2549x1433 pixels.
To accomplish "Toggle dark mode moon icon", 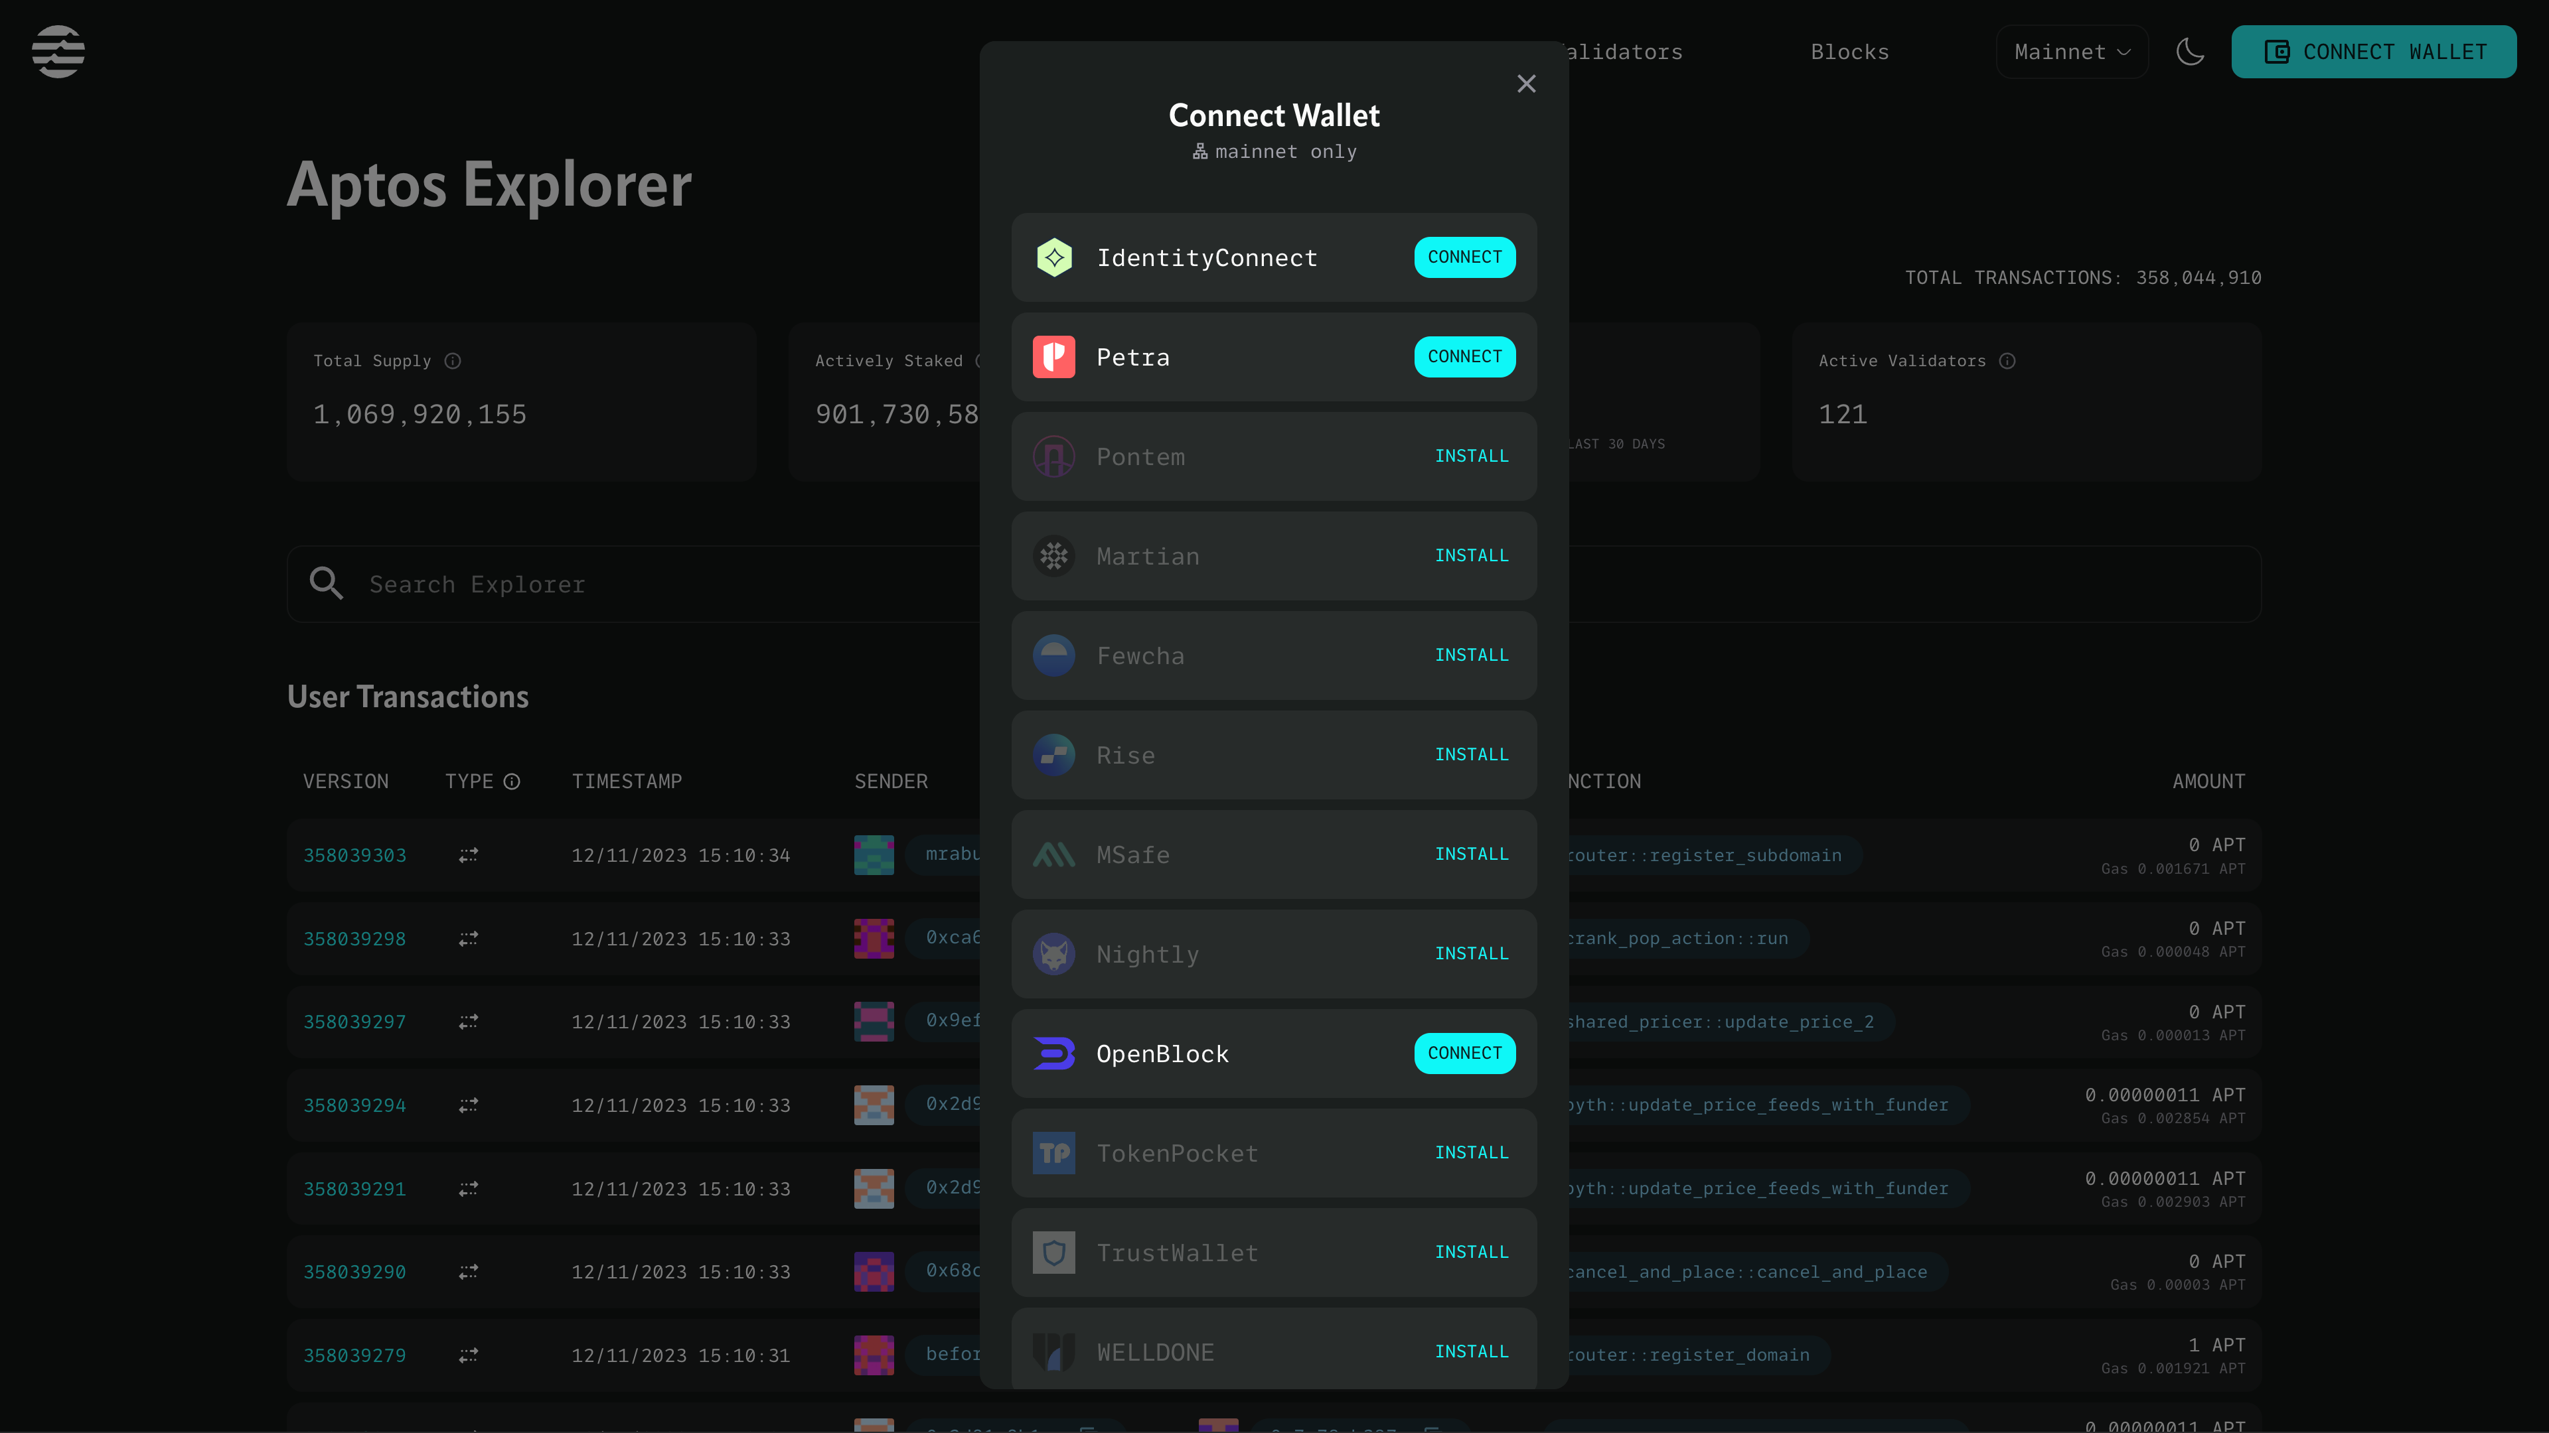I will [x=2190, y=52].
